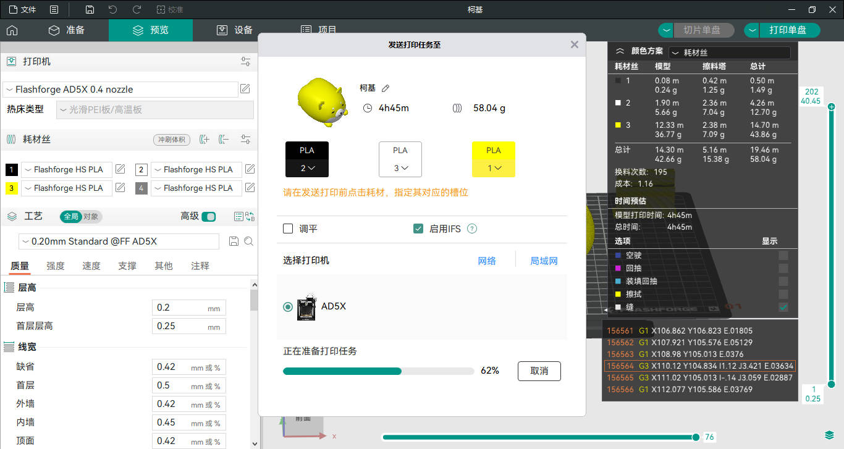Click the 冲刷体积 button

[171, 140]
